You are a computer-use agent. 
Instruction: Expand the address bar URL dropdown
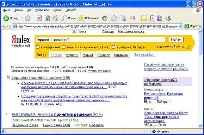click(181, 27)
